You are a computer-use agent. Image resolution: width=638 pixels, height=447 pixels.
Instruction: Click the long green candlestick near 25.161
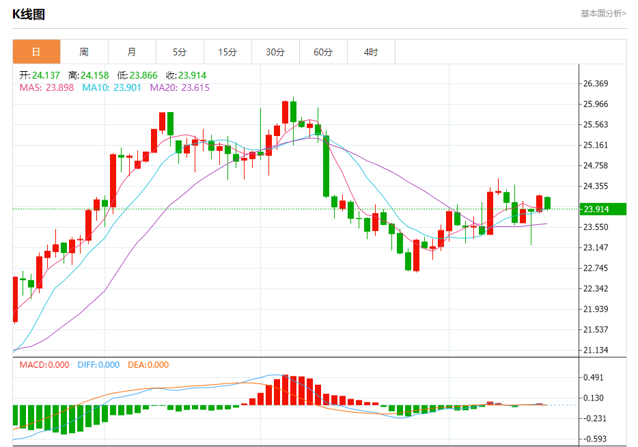327,166
